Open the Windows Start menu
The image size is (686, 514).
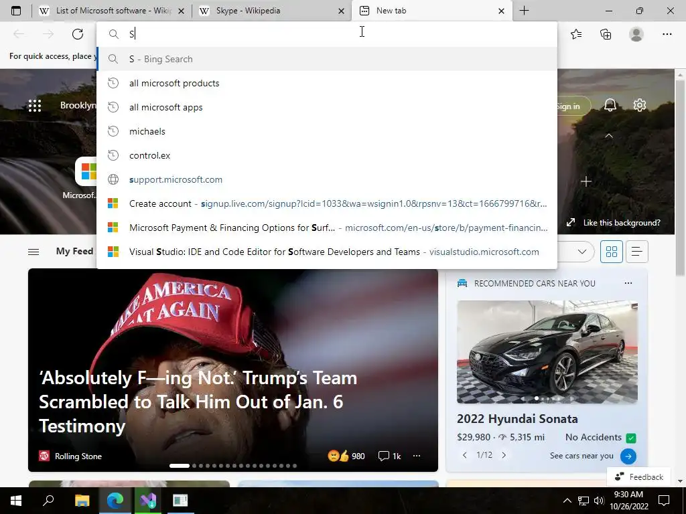point(16,501)
